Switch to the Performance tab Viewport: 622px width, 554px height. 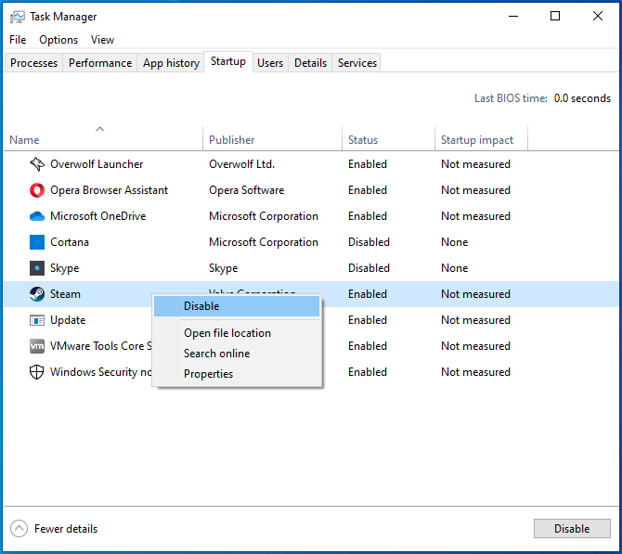[x=100, y=63]
